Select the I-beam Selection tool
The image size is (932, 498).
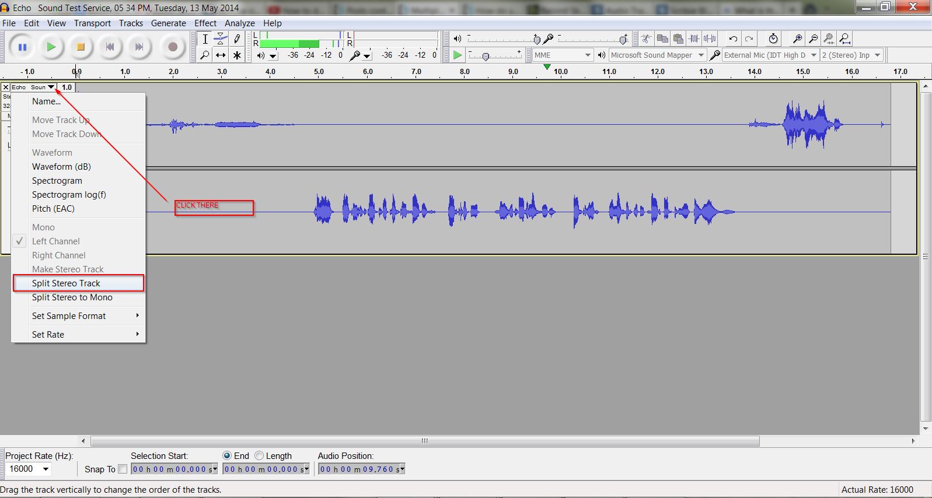click(205, 39)
